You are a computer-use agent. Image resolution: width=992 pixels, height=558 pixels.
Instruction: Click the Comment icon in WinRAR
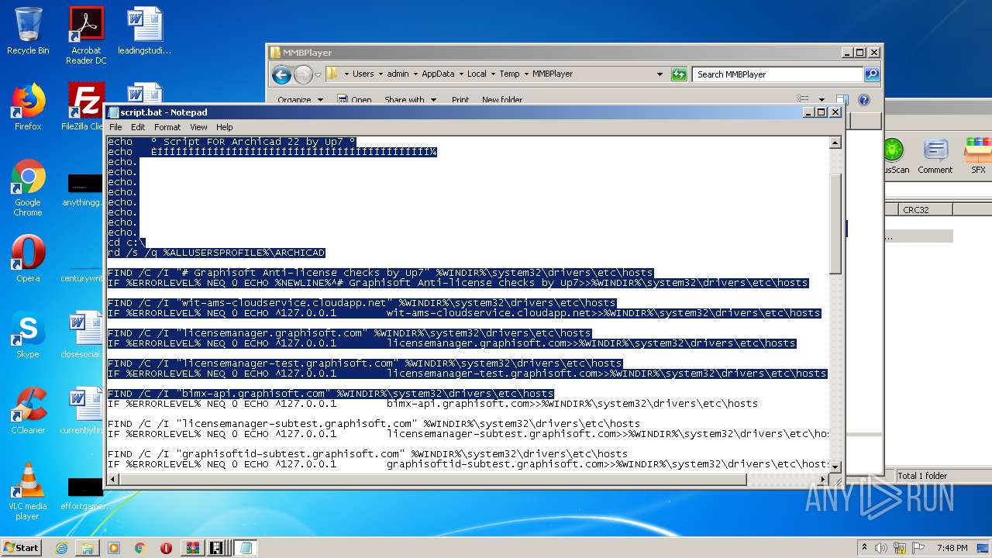tap(935, 156)
